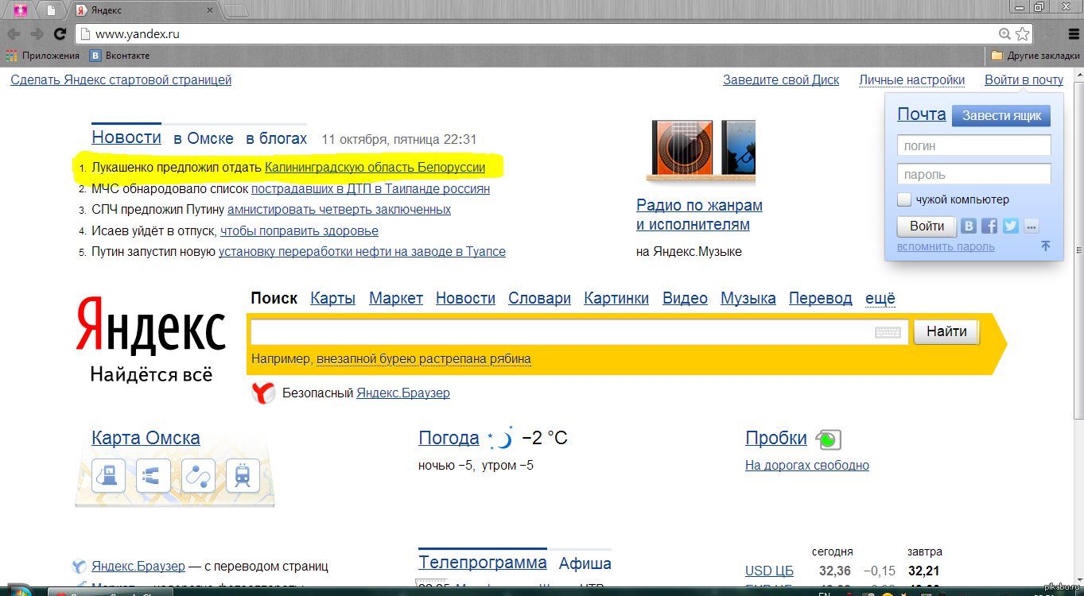Bookmark this page with the star icon

1023,33
